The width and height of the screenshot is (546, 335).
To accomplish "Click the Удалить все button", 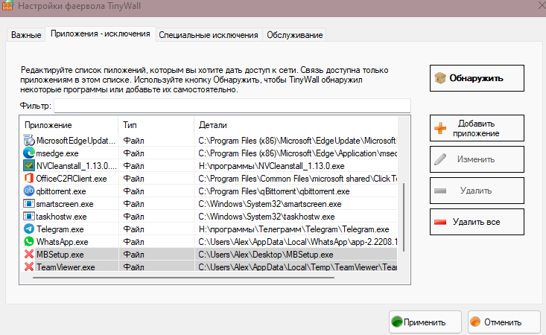I will [477, 222].
